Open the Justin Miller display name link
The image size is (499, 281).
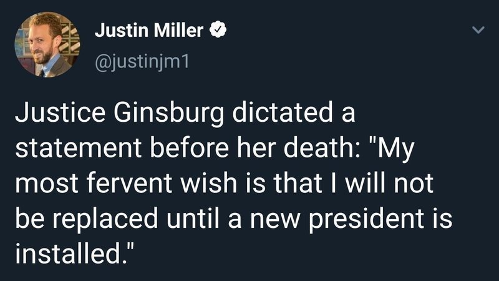148,30
